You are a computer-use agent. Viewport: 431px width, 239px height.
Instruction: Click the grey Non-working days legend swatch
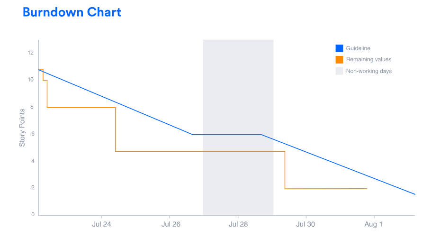tap(339, 71)
